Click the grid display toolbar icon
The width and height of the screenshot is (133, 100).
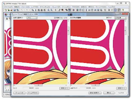[x=109, y=10]
